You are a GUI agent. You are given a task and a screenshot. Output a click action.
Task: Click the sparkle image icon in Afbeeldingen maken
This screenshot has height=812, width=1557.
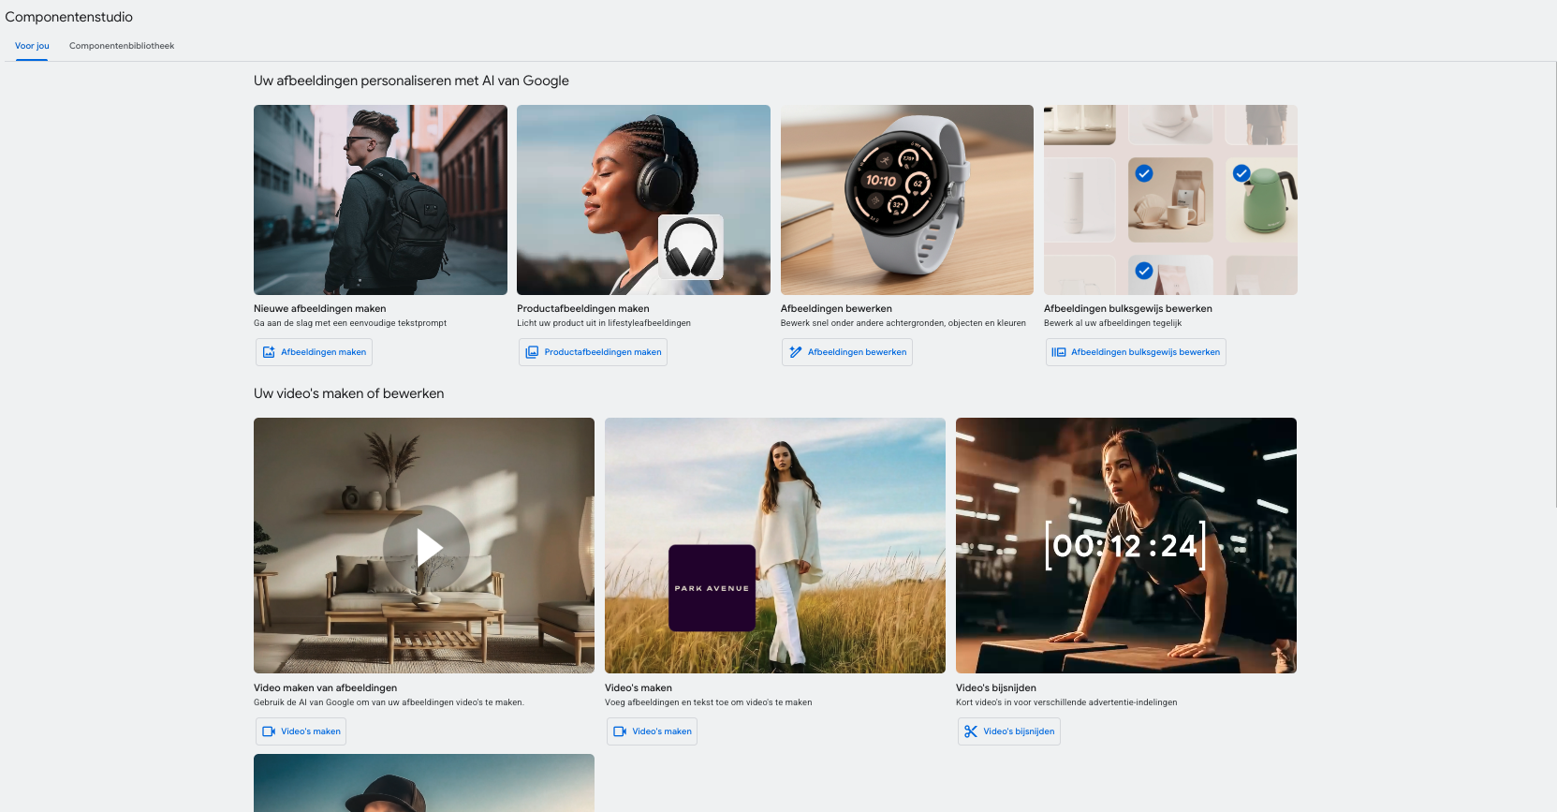tap(269, 352)
